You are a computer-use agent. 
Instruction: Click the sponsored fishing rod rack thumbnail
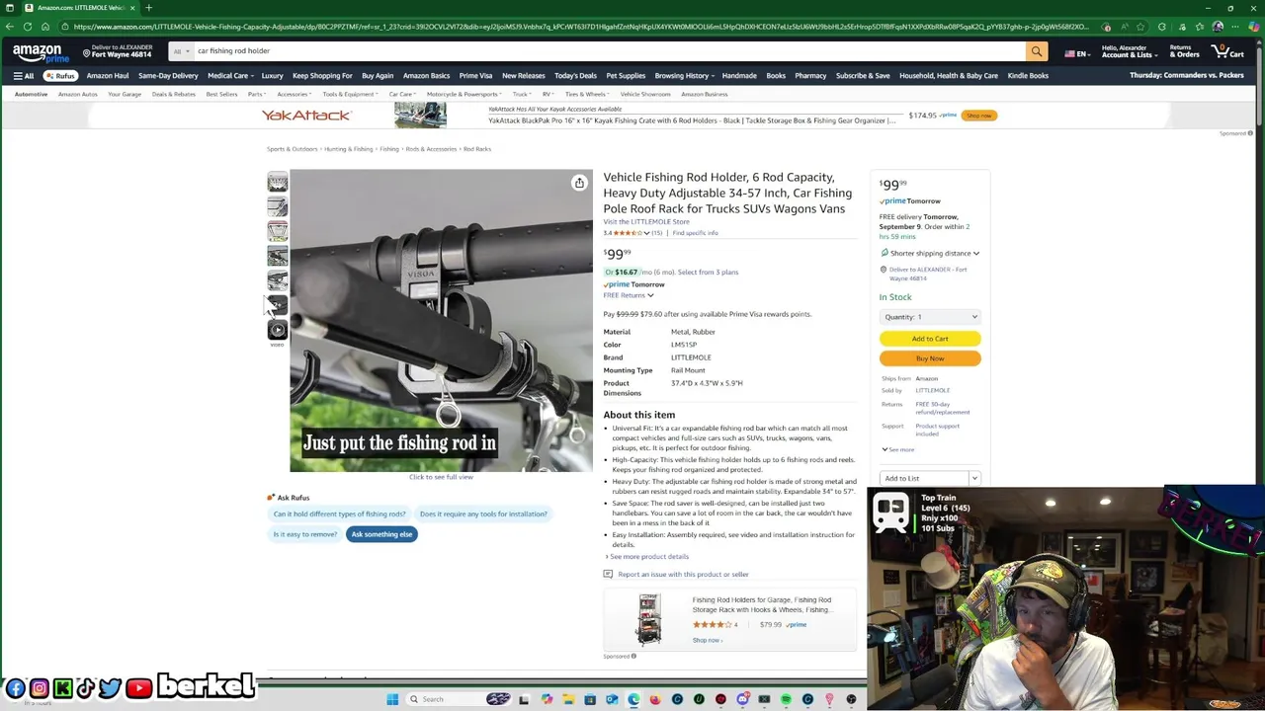click(649, 619)
